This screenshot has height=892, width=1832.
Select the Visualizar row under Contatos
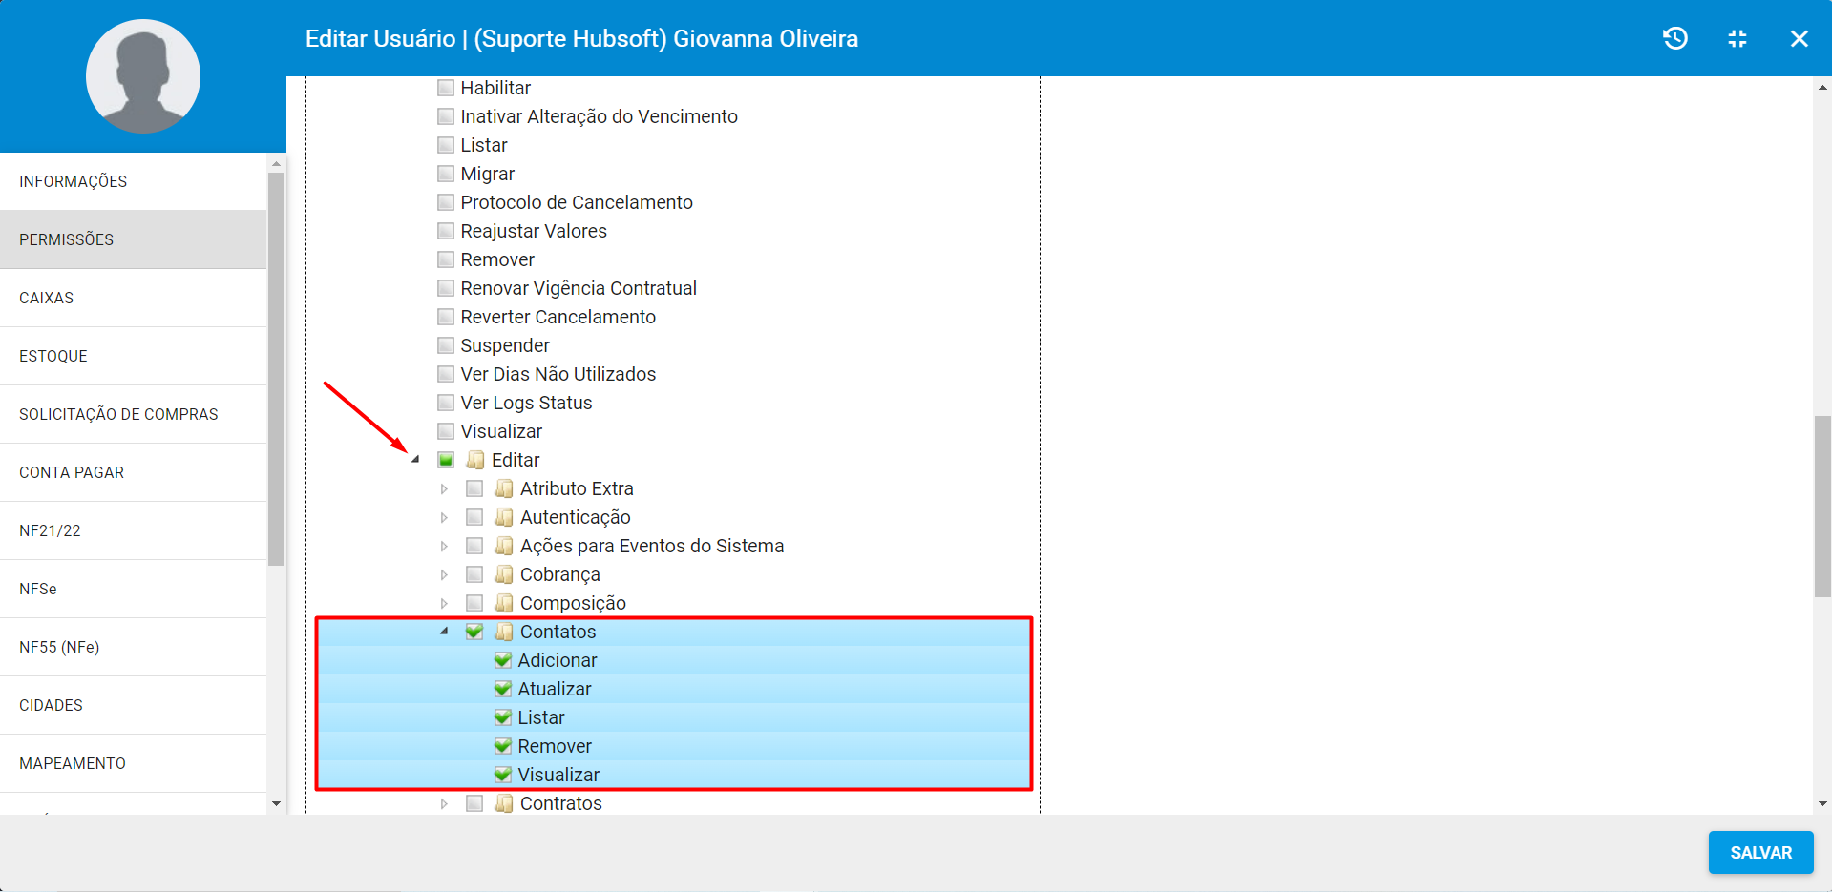point(674,775)
